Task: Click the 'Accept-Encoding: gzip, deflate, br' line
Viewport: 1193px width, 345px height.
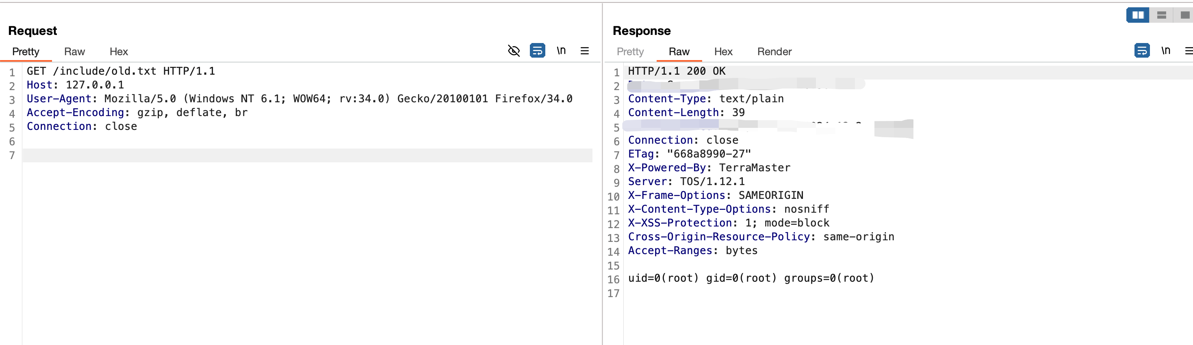Action: click(137, 113)
